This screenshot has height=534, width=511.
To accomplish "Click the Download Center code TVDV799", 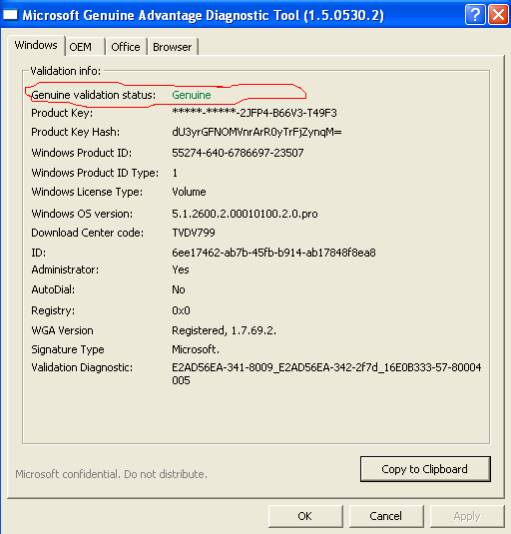I will click(x=194, y=233).
